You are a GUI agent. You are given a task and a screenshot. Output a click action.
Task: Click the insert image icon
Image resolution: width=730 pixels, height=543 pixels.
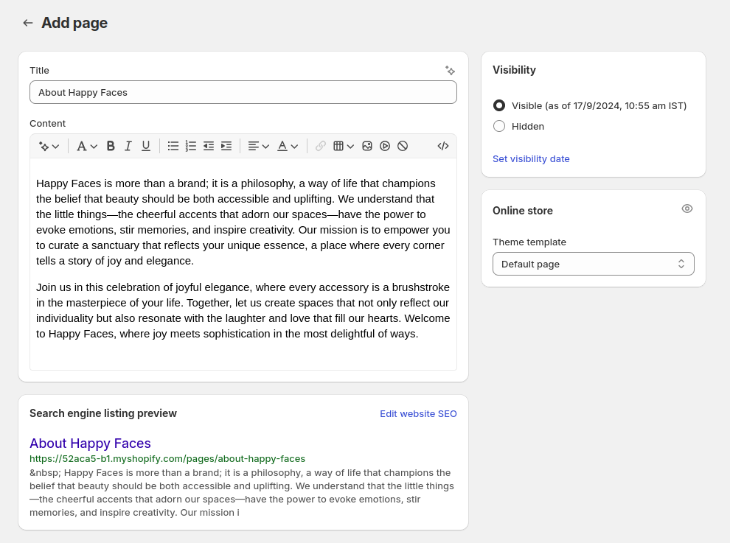367,146
